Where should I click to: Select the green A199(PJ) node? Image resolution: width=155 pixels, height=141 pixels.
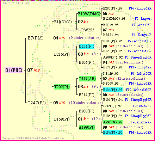[x=87, y=127]
